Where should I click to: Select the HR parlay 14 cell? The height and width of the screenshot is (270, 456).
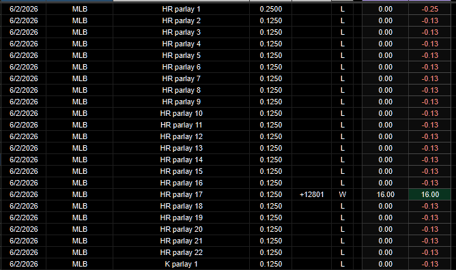(181, 160)
